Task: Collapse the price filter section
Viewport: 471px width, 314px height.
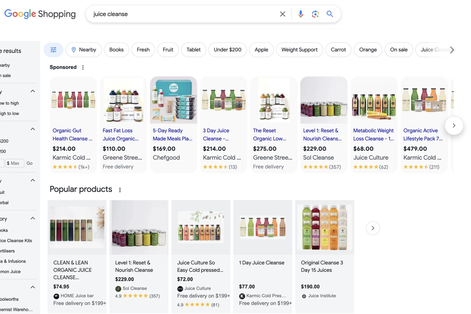Action: pyautogui.click(x=33, y=129)
